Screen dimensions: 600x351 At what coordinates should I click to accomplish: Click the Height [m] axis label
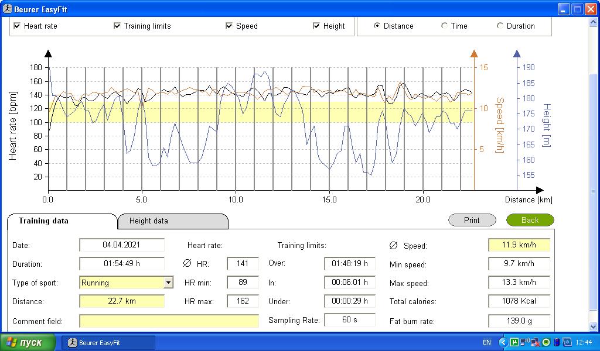point(547,125)
